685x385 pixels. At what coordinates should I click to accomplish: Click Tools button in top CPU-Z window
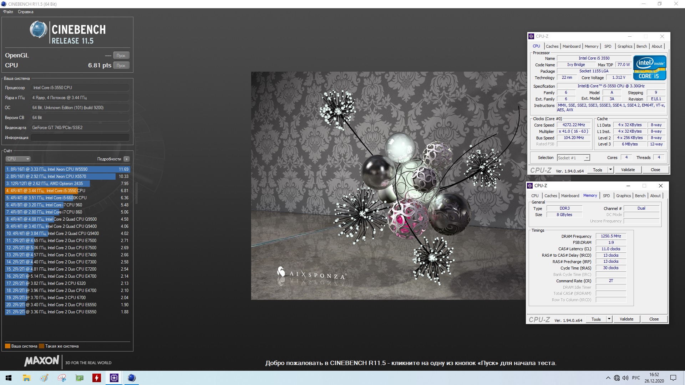coord(598,170)
